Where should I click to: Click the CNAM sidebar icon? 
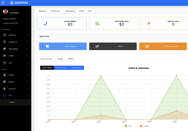click(5, 56)
